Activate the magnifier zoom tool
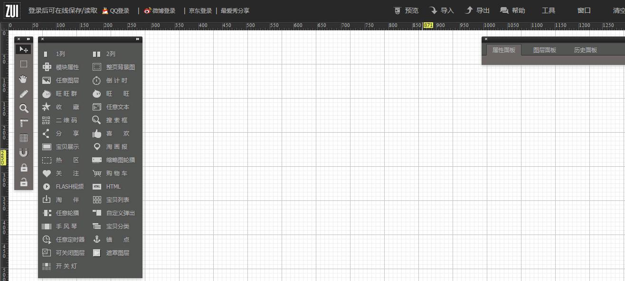625x281 pixels. click(x=24, y=109)
